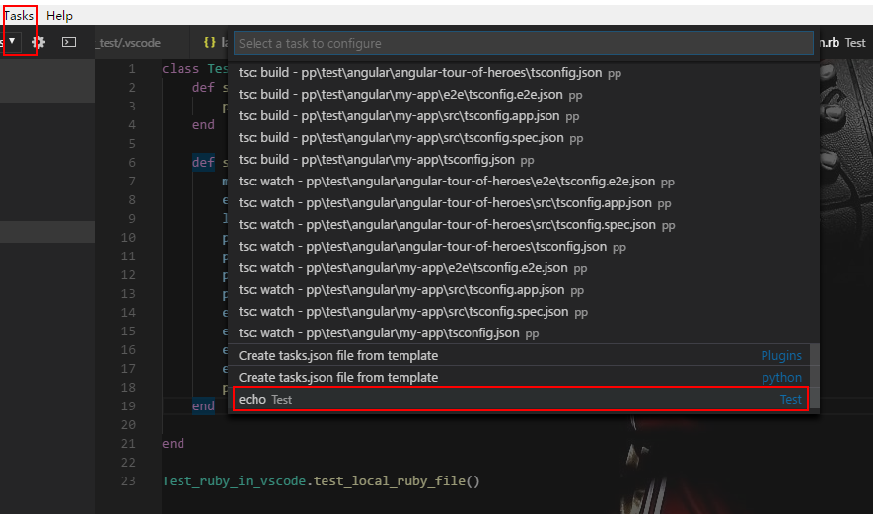Open the debug configuration dropdown arrow
Screen dimensions: 873x514
click(x=12, y=41)
